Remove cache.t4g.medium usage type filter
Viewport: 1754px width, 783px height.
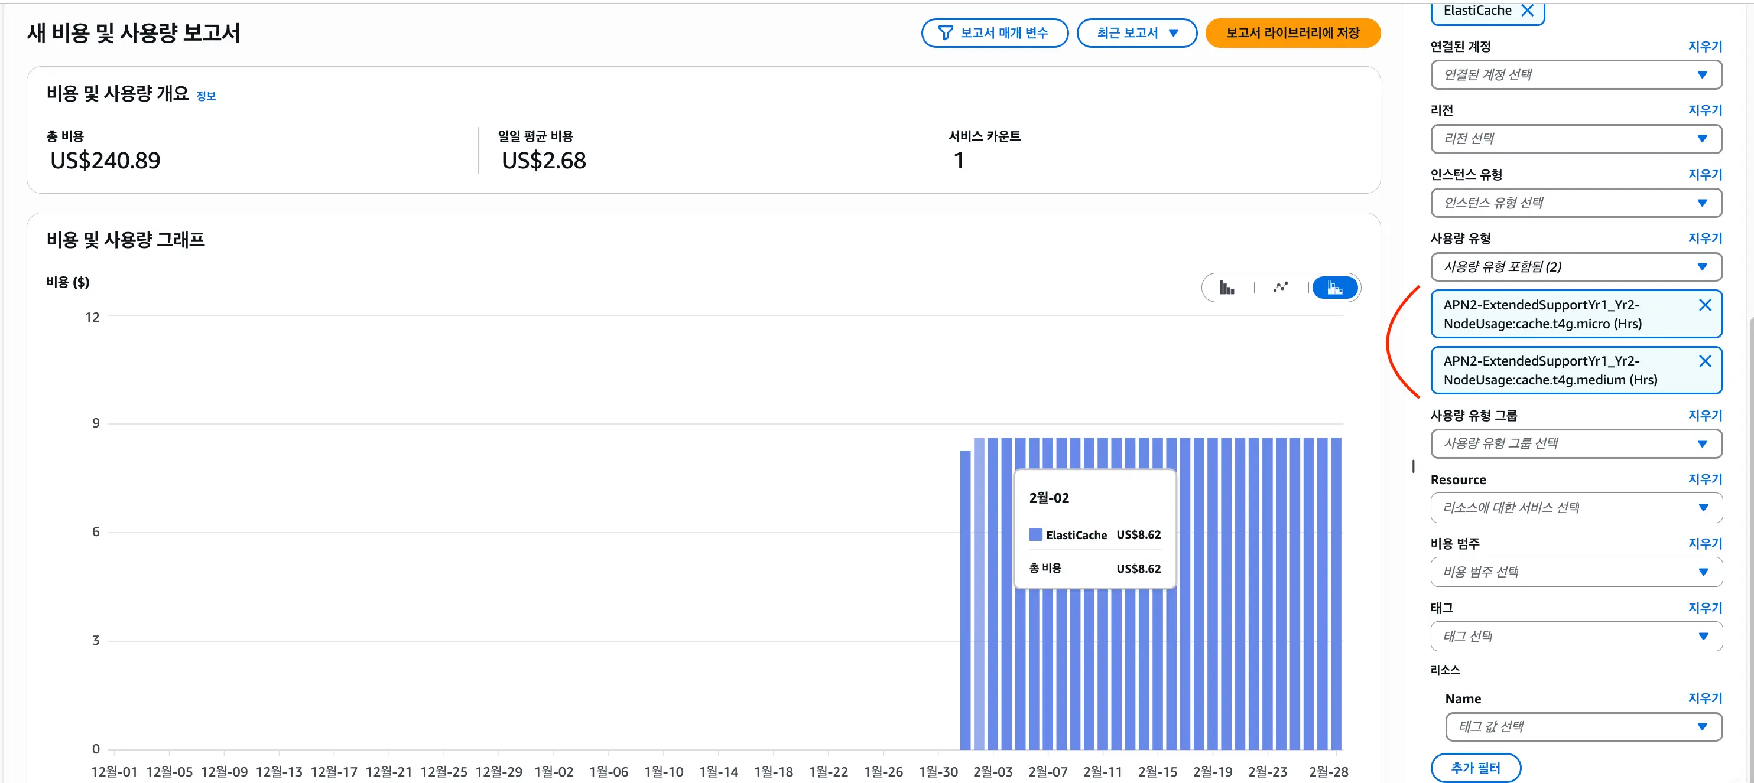pyautogui.click(x=1706, y=361)
